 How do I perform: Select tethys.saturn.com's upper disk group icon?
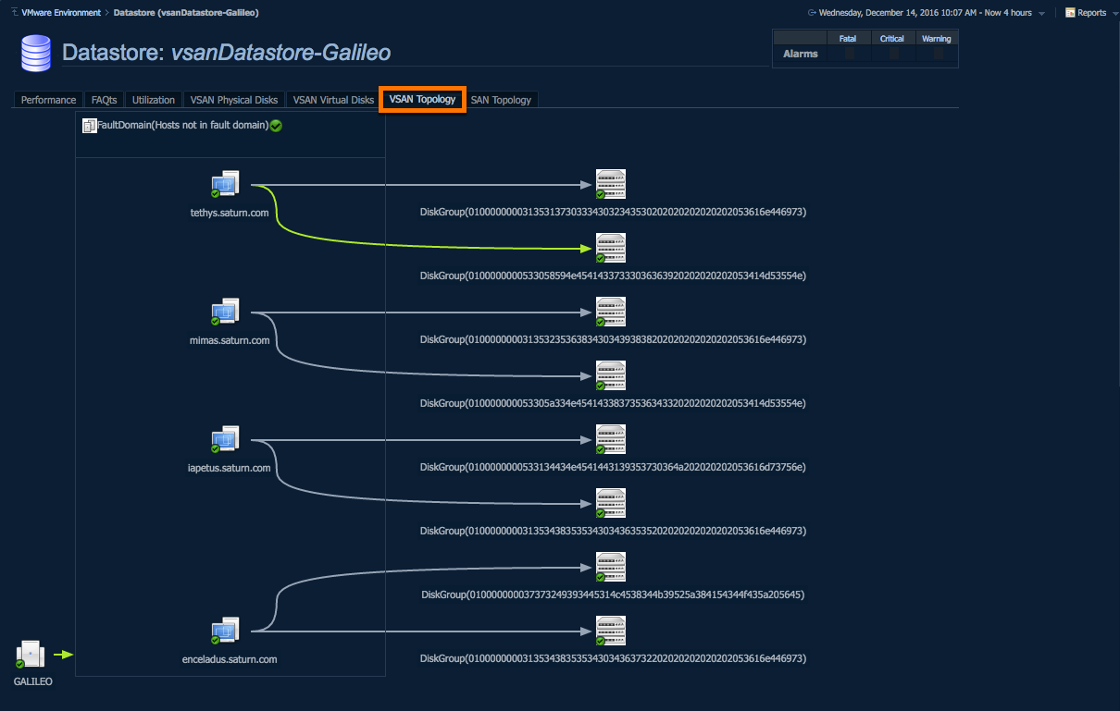pos(610,185)
